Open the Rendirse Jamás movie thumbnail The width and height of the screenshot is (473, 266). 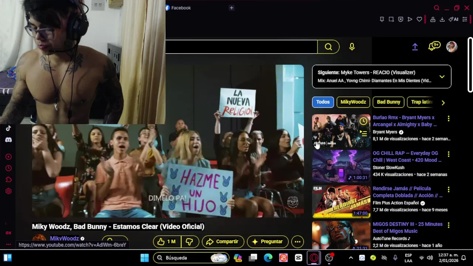click(341, 202)
